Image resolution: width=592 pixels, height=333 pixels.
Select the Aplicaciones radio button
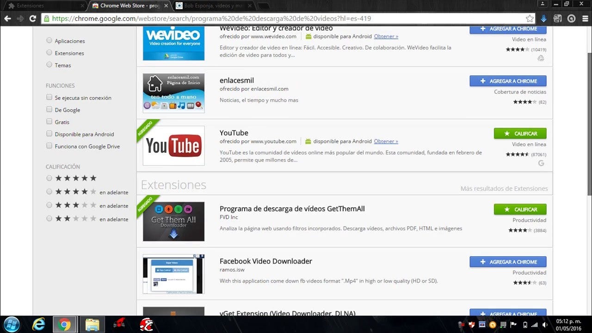coord(49,41)
